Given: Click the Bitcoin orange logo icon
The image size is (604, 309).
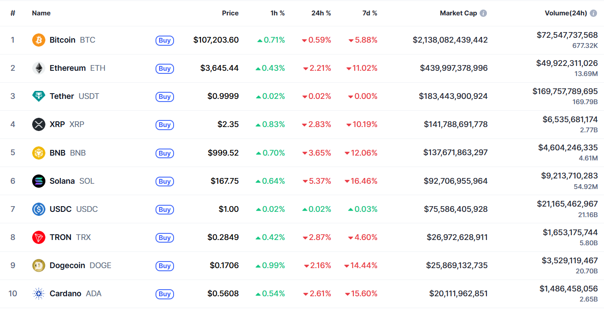Looking at the screenshot, I should (39, 40).
